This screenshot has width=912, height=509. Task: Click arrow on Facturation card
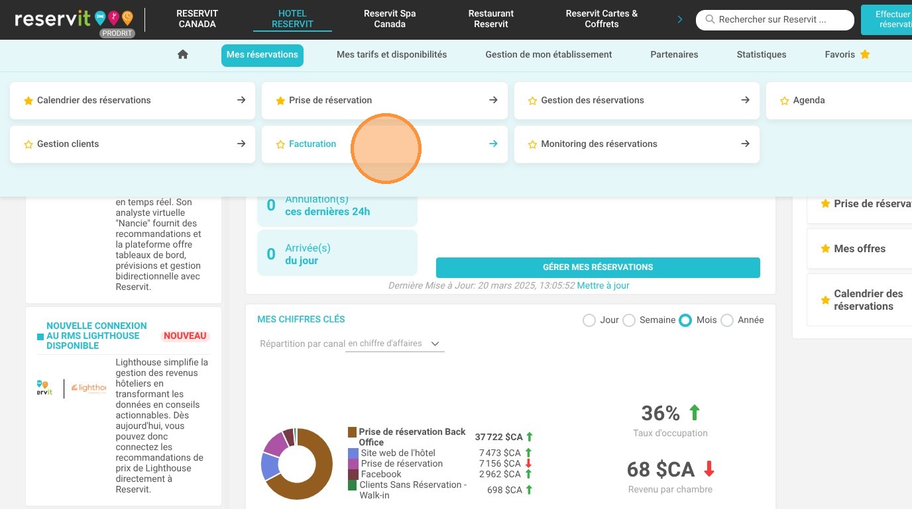[x=493, y=144]
